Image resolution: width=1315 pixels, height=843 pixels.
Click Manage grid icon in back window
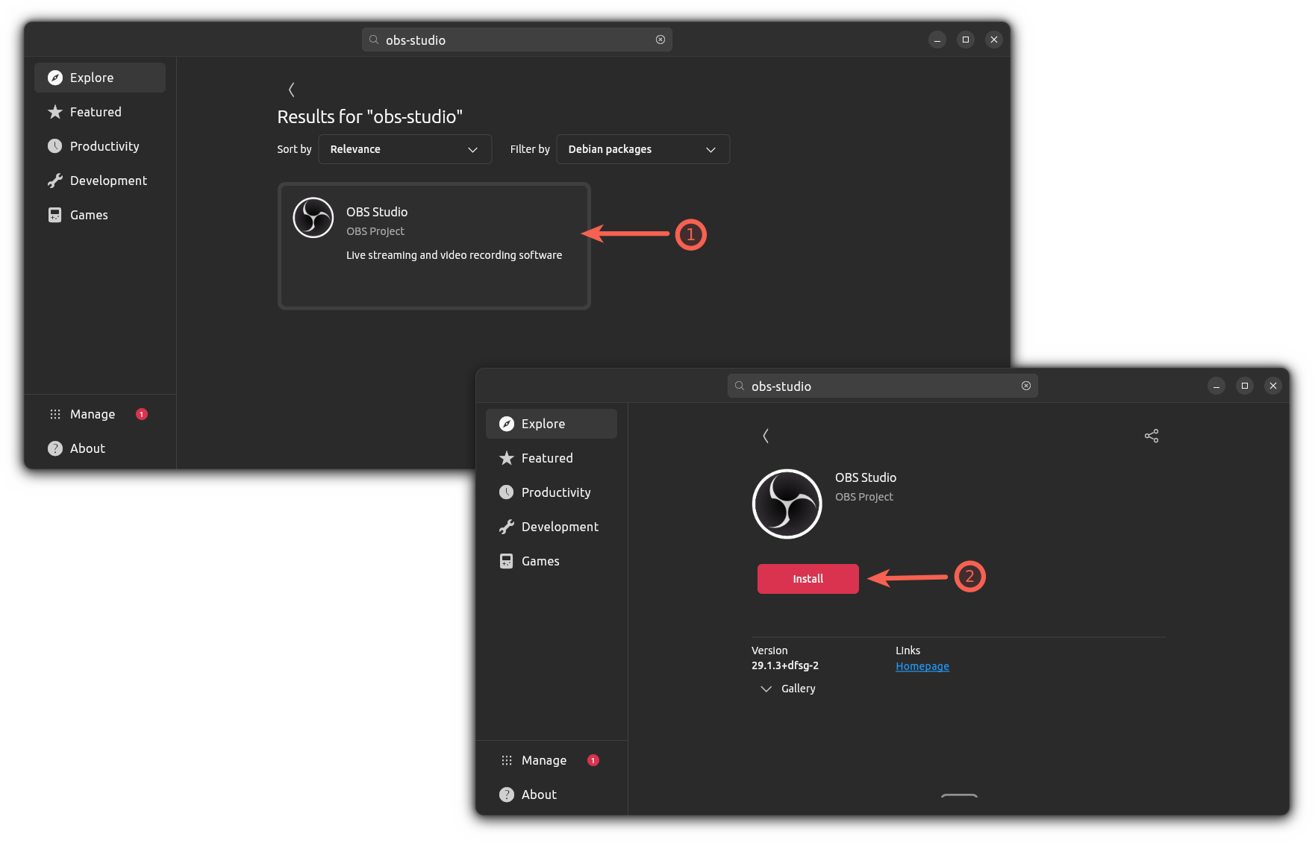55,414
